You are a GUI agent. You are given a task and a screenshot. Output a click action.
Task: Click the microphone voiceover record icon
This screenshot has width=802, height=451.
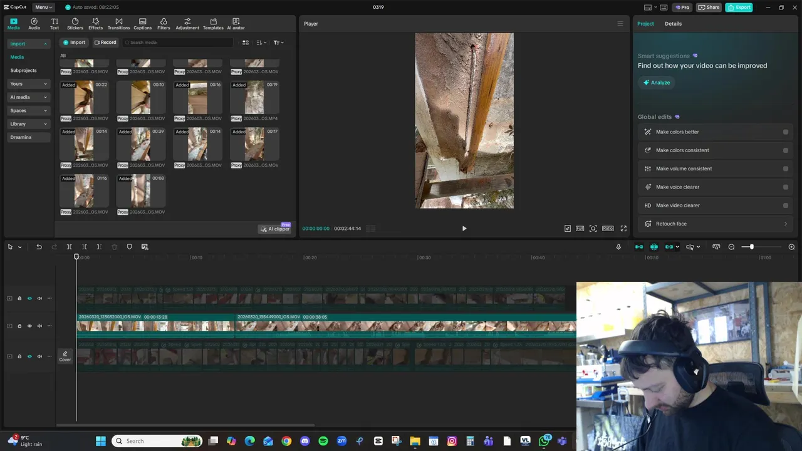[x=618, y=247]
